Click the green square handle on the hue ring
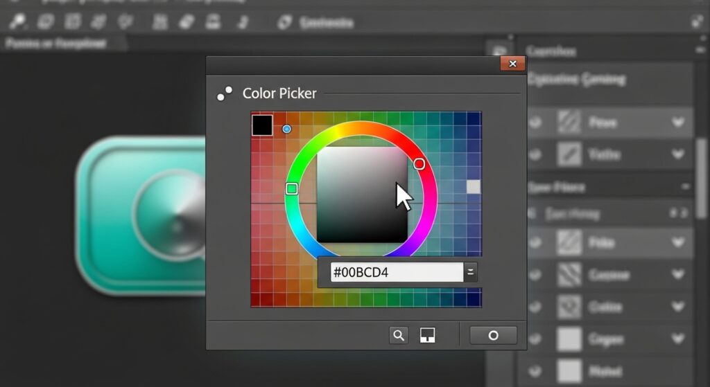Image resolution: width=710 pixels, height=387 pixels. point(292,188)
